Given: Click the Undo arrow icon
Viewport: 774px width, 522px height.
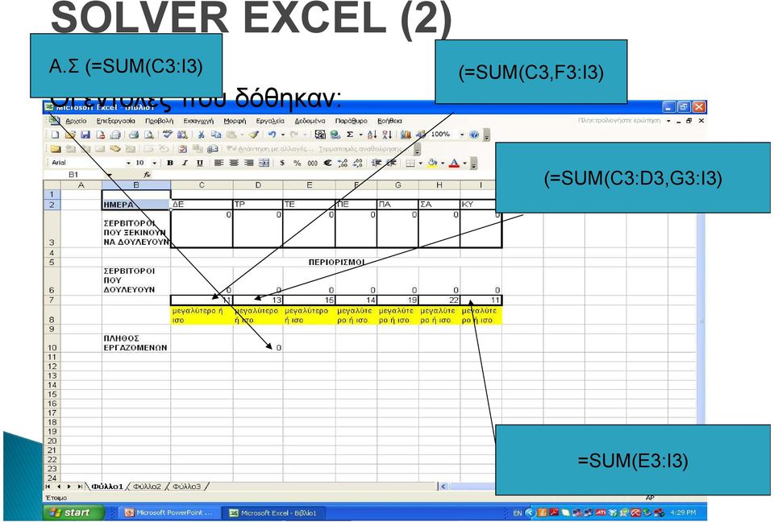Looking at the screenshot, I should (x=272, y=135).
